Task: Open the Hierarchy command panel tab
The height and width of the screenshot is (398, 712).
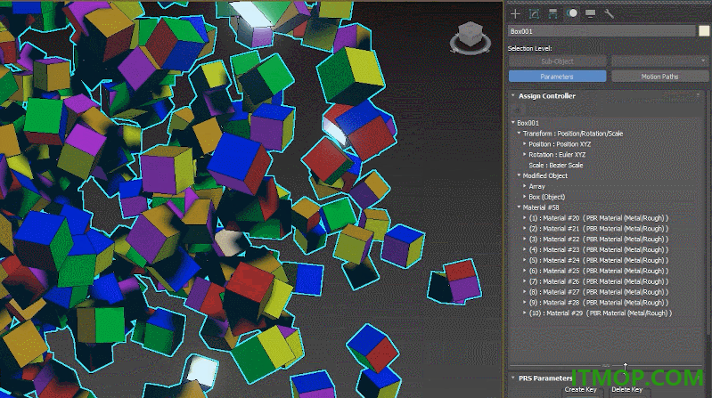Action: pos(552,13)
